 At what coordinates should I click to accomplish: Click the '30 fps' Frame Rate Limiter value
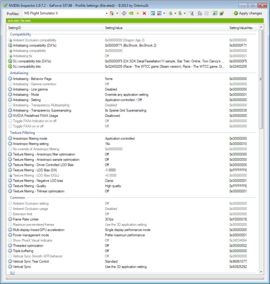[x=109, y=219]
